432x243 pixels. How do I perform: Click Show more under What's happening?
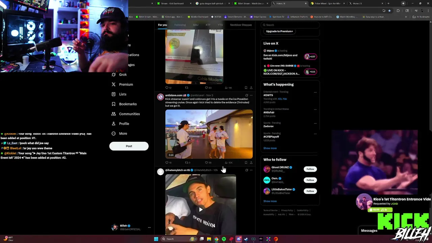point(270,148)
